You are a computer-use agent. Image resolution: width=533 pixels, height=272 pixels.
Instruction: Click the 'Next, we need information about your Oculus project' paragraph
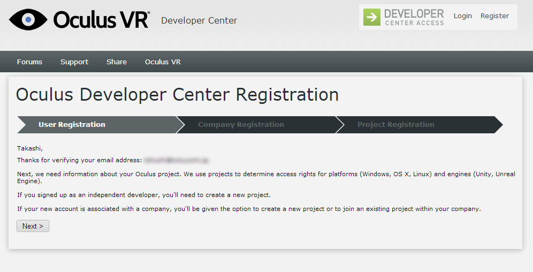pyautogui.click(x=266, y=177)
